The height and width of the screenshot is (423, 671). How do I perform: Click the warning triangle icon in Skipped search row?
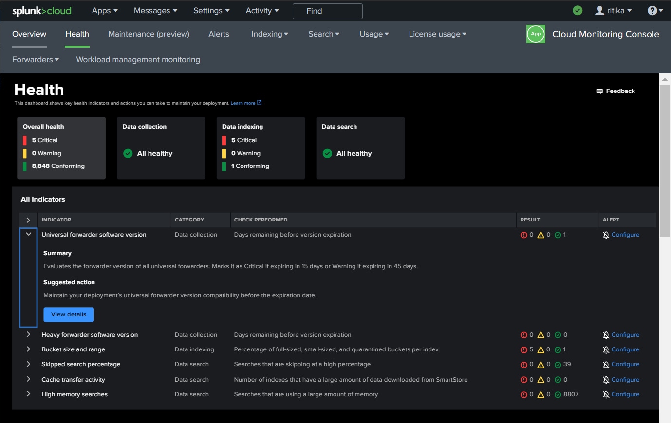[x=541, y=365]
